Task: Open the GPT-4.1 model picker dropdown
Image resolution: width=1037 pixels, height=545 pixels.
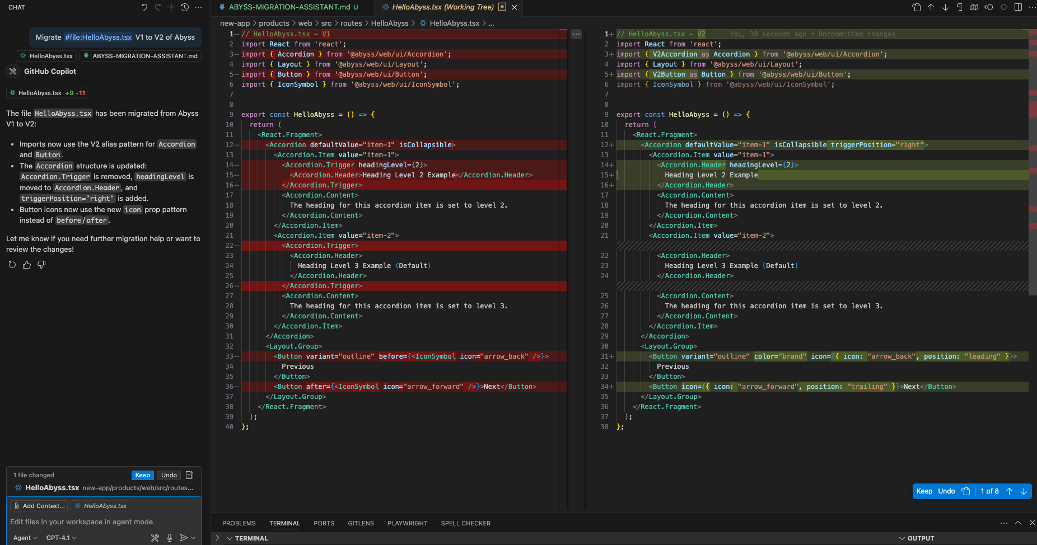Action: click(61, 538)
